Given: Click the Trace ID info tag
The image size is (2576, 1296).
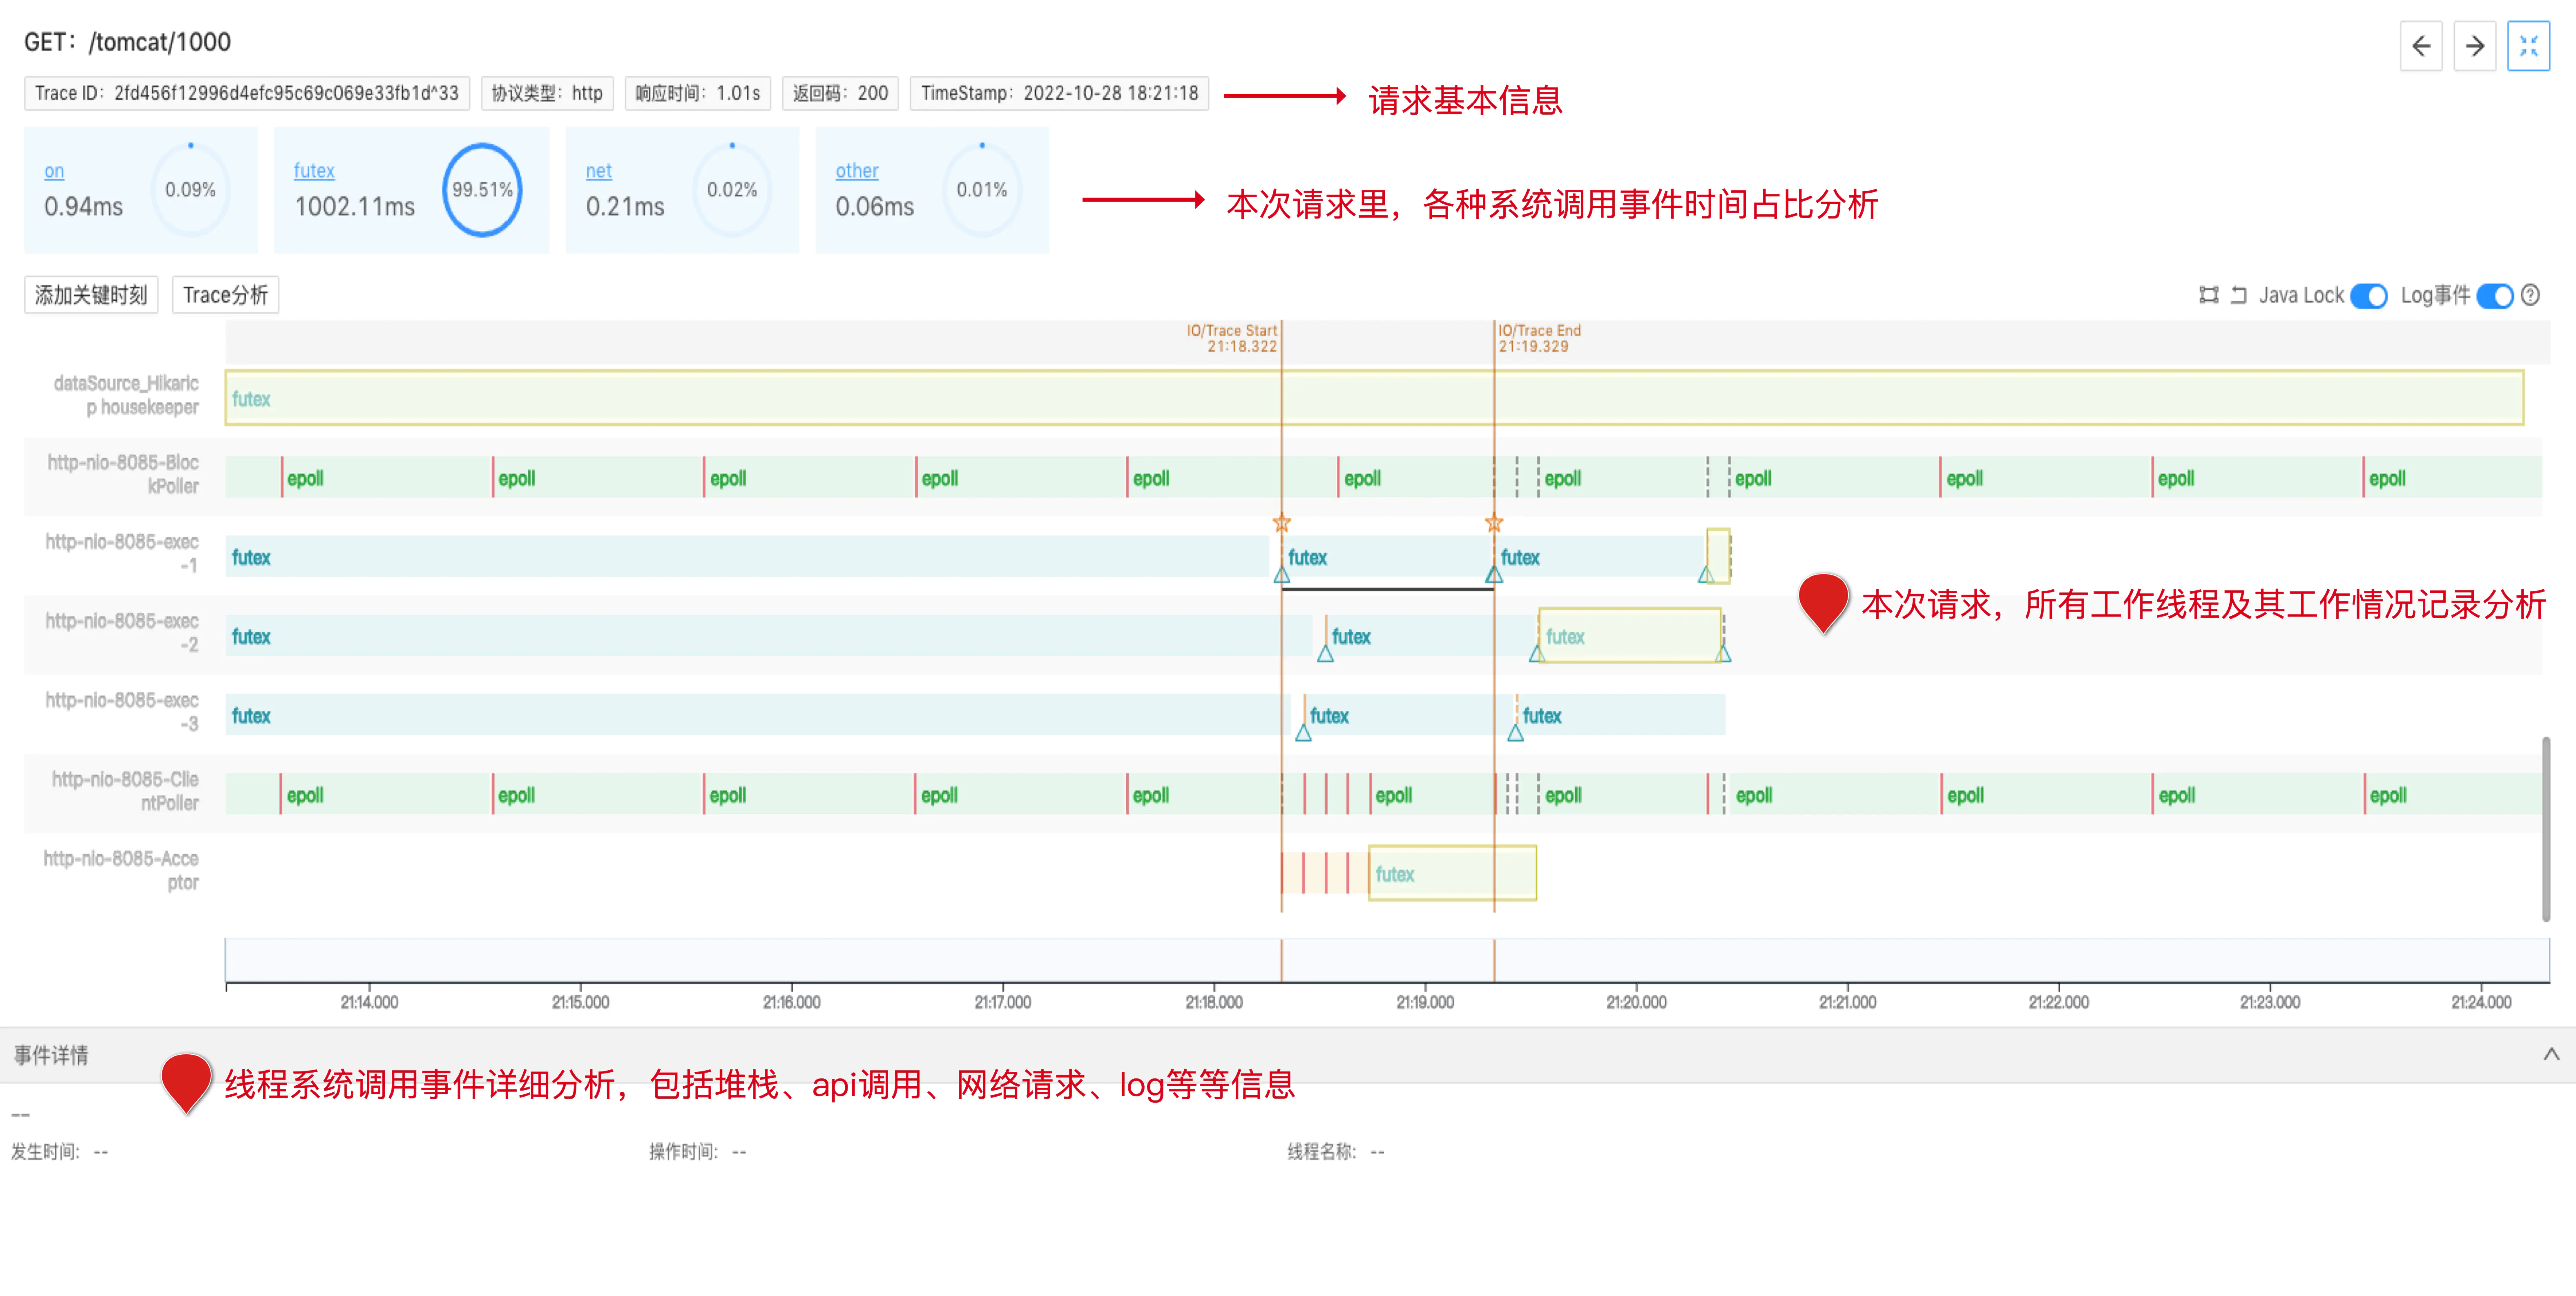Looking at the screenshot, I should [x=247, y=93].
